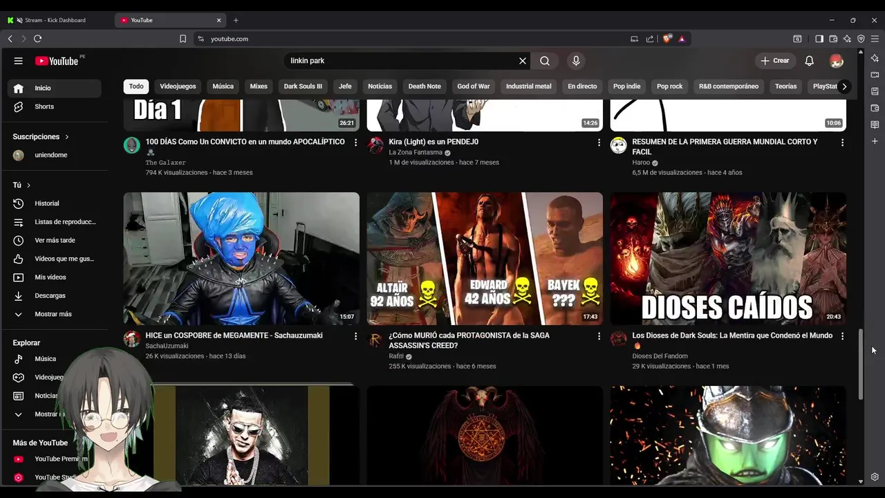
Task: Open the Dioses Del Fandom channel link
Action: click(x=660, y=356)
